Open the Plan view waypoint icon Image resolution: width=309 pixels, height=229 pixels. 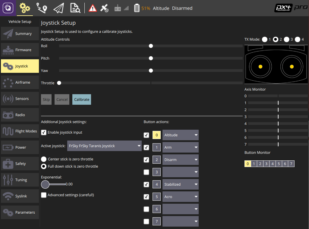pyautogui.click(x=42, y=8)
